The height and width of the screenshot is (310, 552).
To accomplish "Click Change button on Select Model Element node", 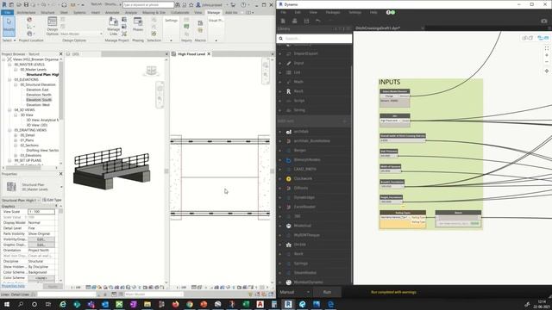I will [389, 96].
